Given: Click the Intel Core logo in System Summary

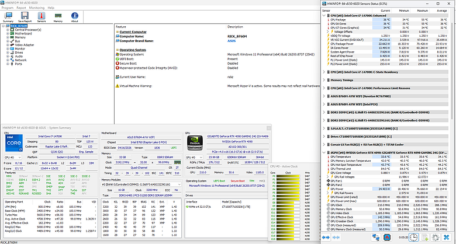Looking at the screenshot, I should [13, 143].
